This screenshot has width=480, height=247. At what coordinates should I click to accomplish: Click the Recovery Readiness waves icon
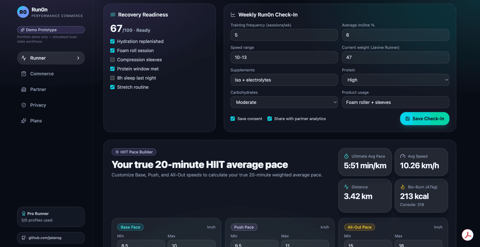pyautogui.click(x=113, y=14)
